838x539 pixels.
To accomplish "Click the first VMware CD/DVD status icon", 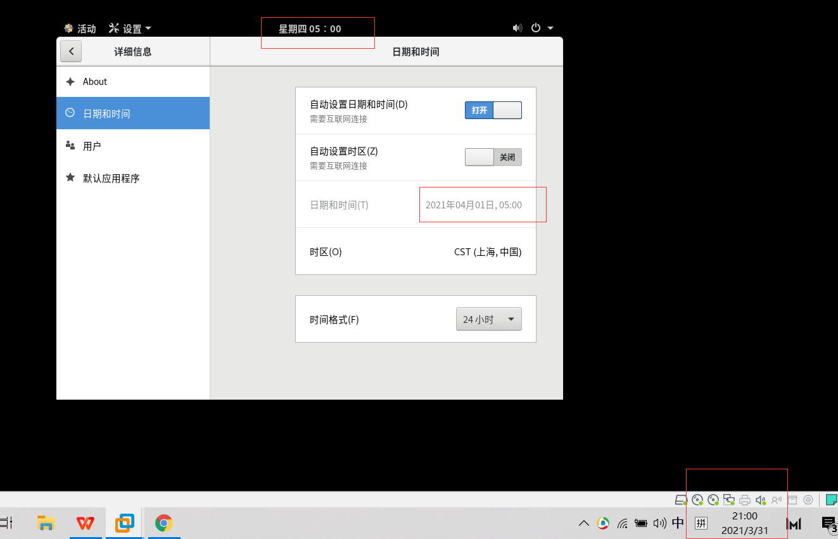I will click(x=697, y=500).
